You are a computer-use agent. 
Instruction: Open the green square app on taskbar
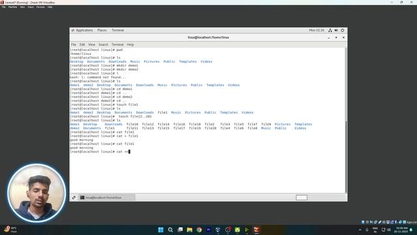coord(237,230)
